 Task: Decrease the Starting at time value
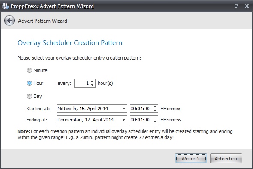click(155, 110)
